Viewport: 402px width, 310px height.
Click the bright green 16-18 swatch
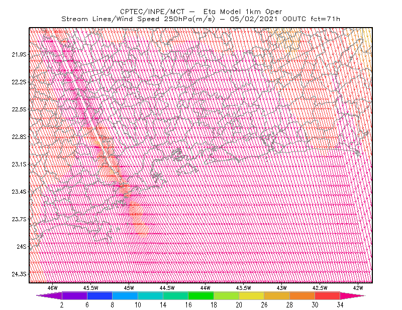click(x=201, y=295)
